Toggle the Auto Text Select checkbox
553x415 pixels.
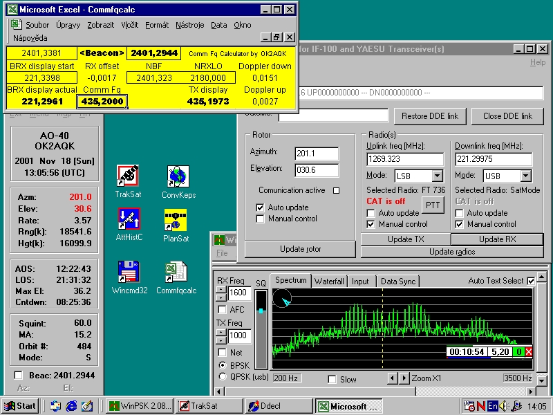pyautogui.click(x=531, y=281)
